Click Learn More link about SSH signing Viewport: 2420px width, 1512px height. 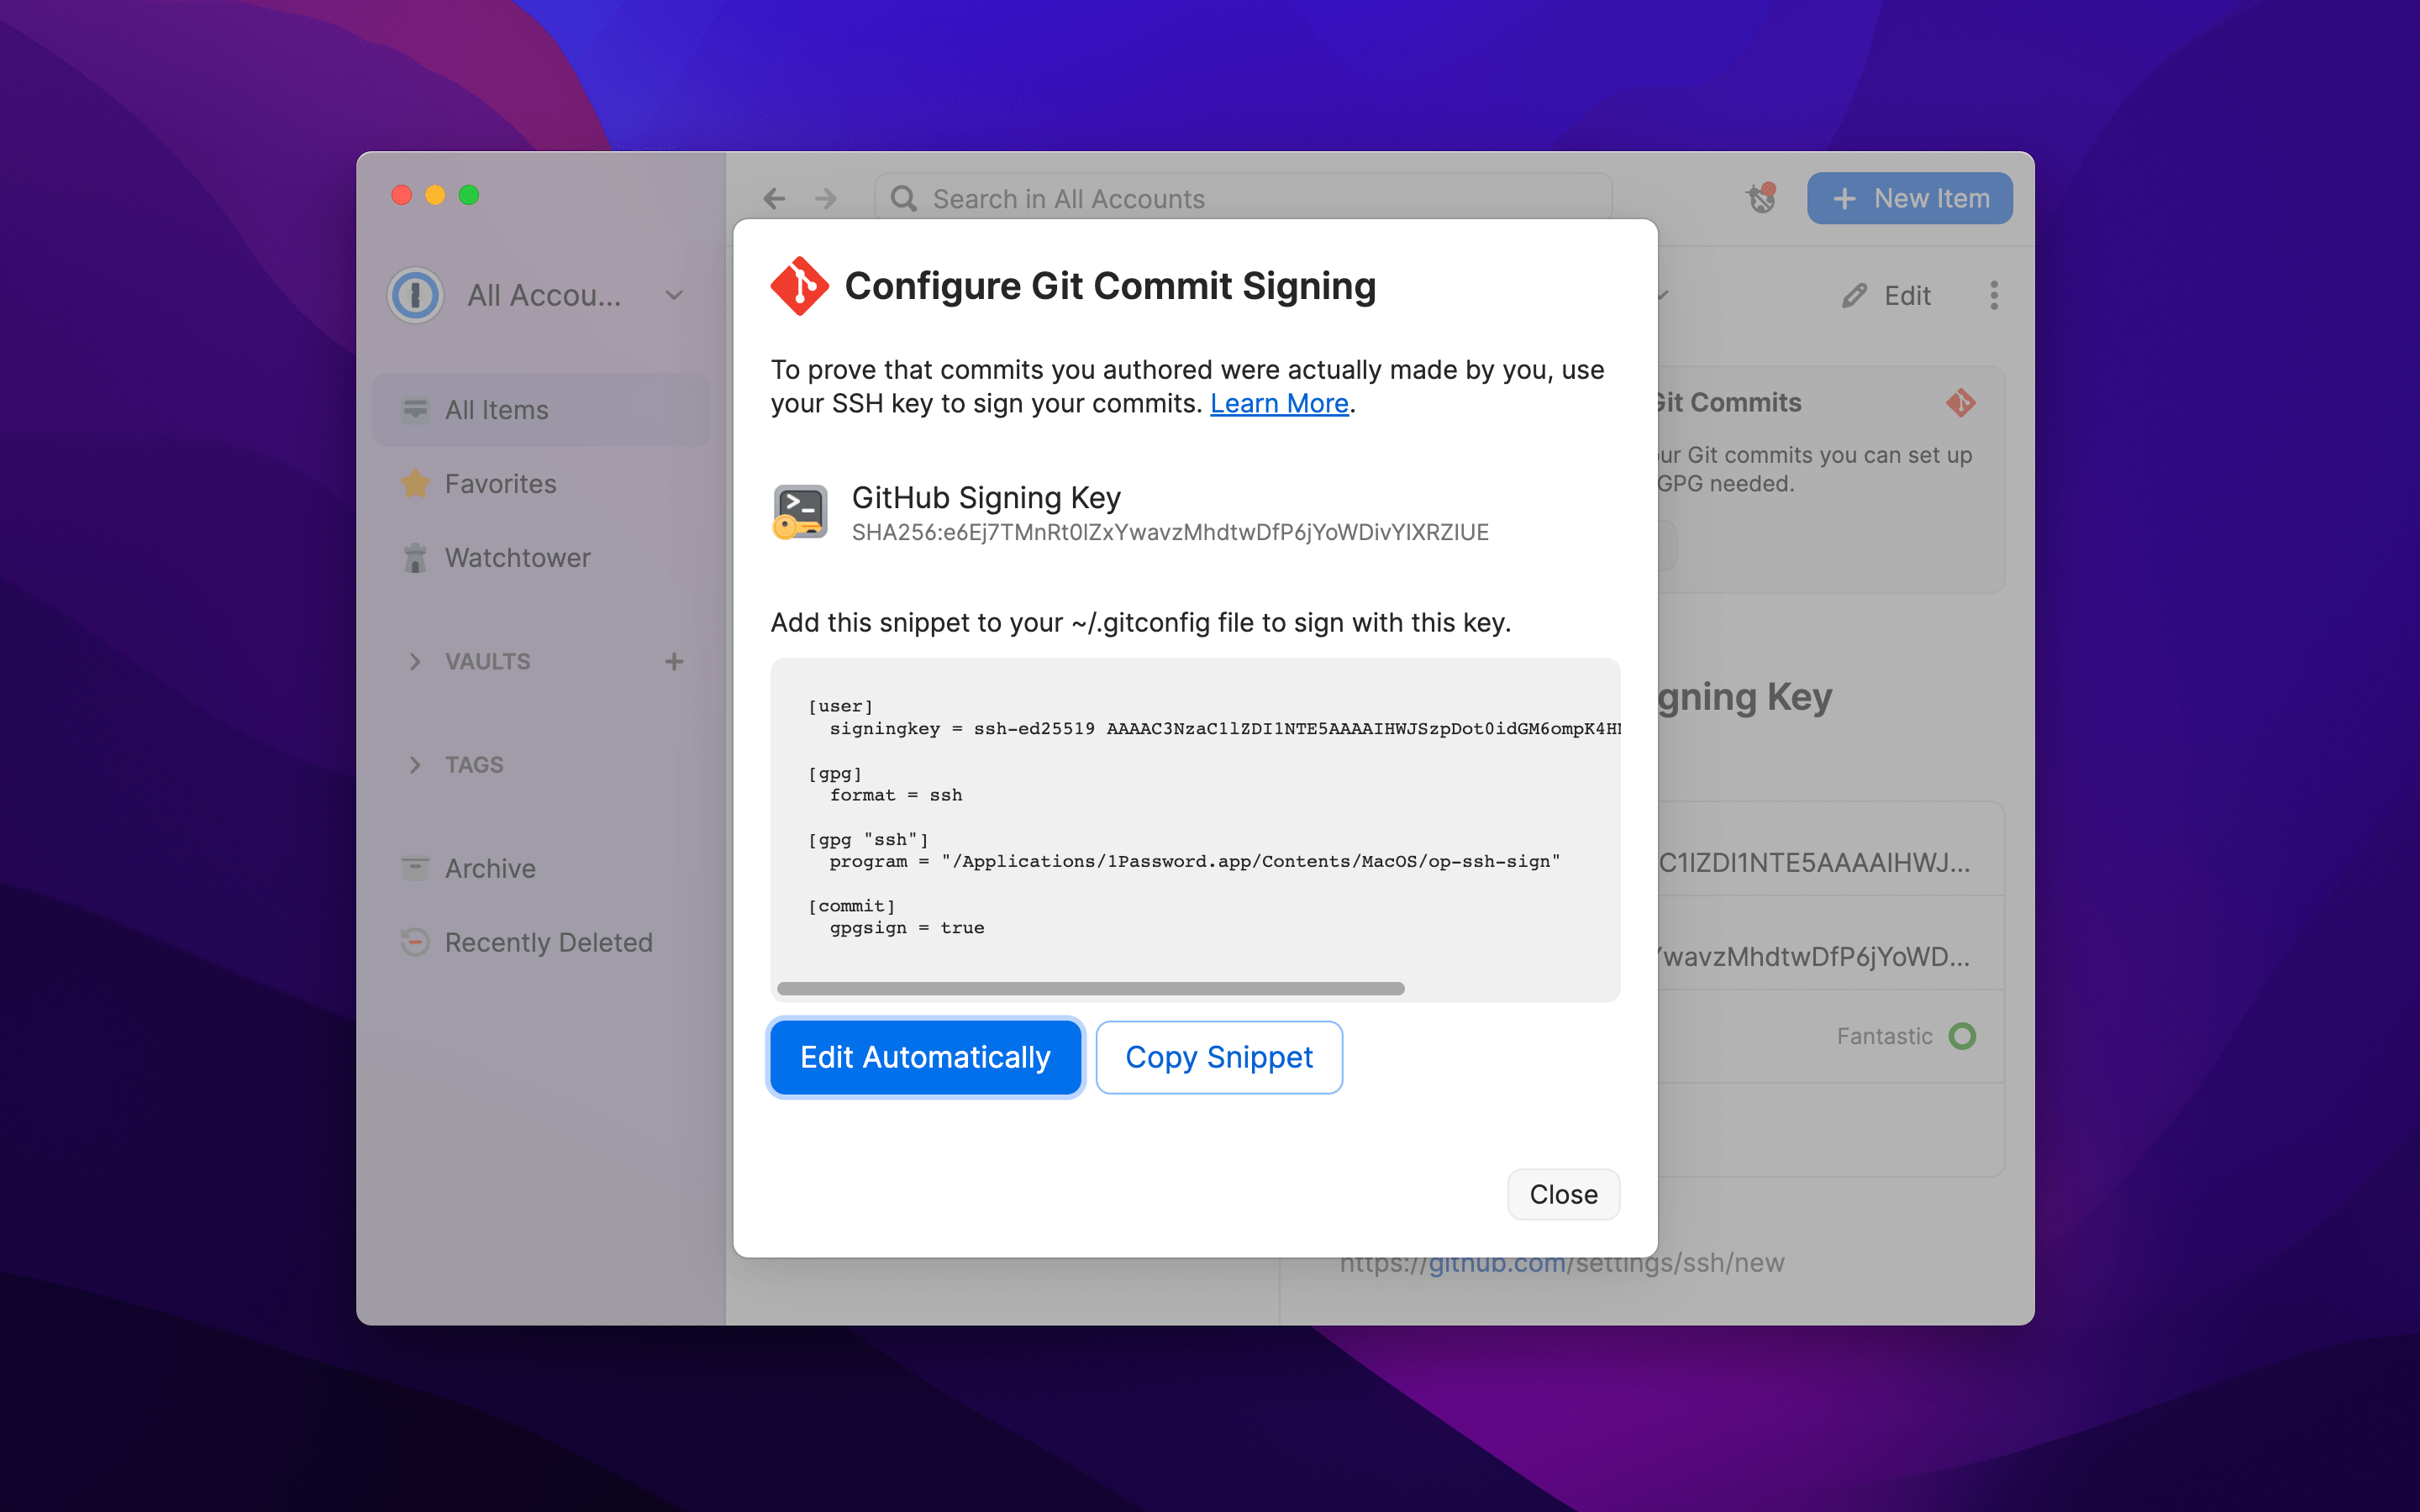(x=1281, y=402)
